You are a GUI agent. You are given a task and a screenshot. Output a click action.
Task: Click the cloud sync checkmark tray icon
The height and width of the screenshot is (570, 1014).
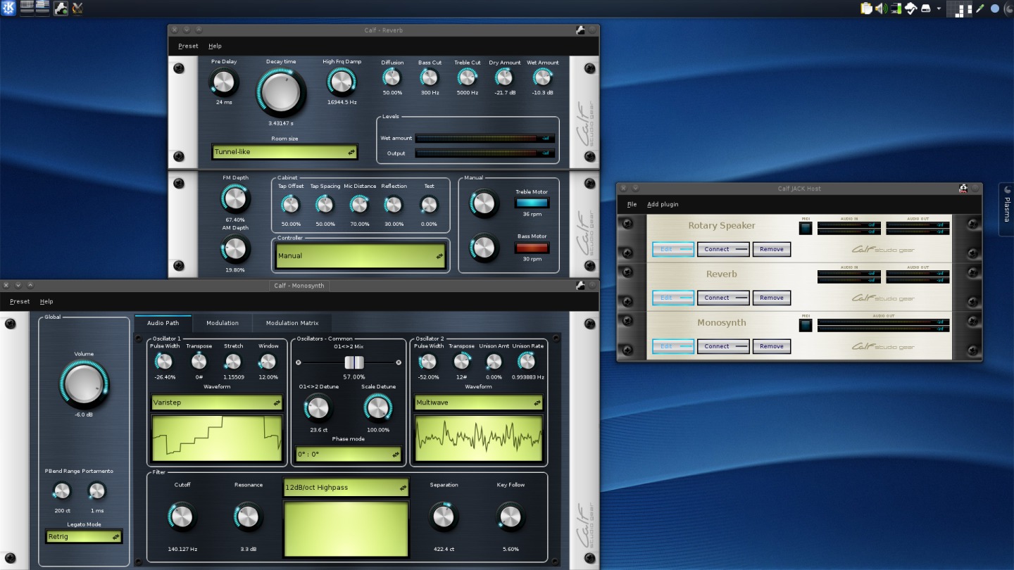(910, 8)
